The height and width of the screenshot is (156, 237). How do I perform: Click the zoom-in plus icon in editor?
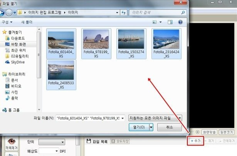(197, 132)
